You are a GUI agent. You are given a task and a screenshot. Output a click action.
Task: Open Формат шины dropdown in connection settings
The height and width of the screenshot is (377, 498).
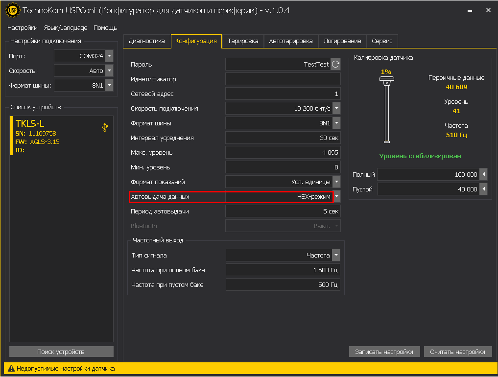tap(109, 85)
